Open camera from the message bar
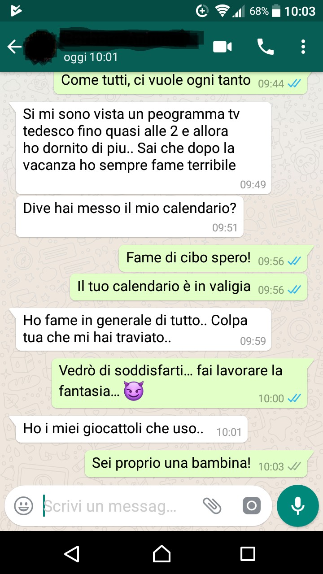323x574 pixels. pyautogui.click(x=251, y=506)
